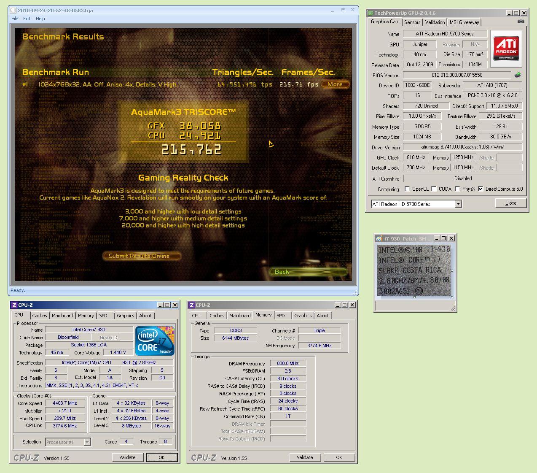537x473 pixels.
Task: Toggle the CUDA checkbox in GPU-Z
Action: point(434,189)
